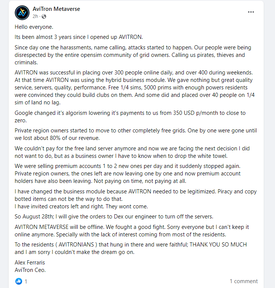Click the Its been almost 3 years sentence
This screenshot has height=288, width=275.
[79, 37]
